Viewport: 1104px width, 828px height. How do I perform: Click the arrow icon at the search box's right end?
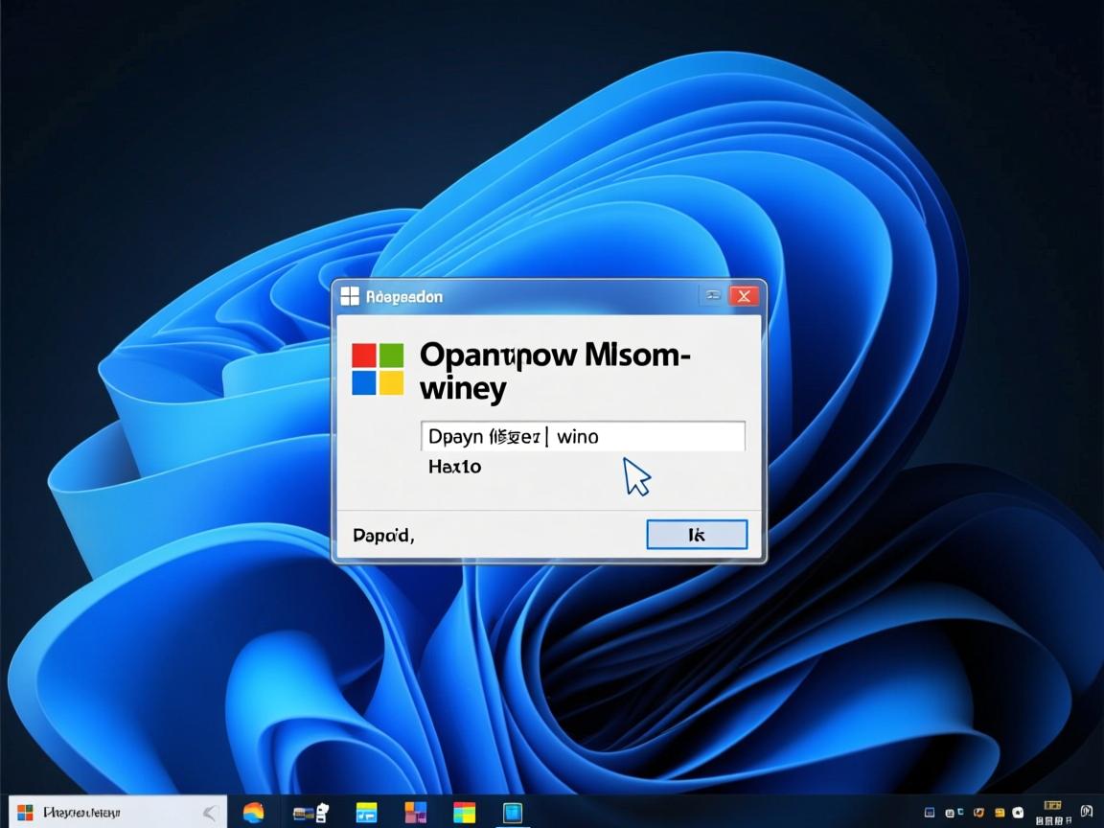click(211, 814)
